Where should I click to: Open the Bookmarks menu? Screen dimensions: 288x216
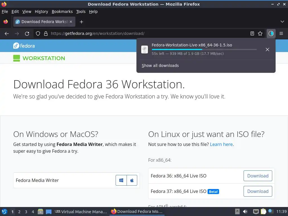[x=62, y=12]
